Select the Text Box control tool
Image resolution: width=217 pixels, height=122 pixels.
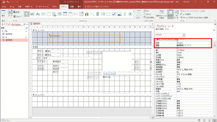(32, 14)
